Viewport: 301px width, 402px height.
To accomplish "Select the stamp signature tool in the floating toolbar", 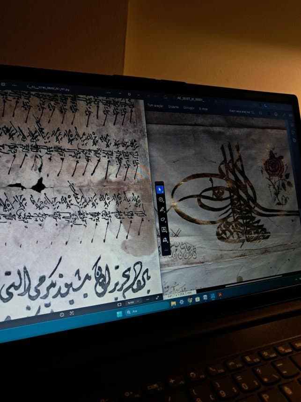I will point(165,240).
